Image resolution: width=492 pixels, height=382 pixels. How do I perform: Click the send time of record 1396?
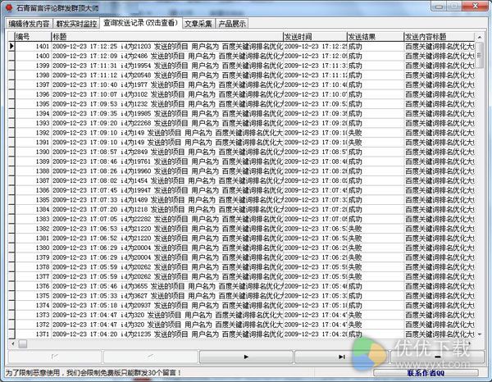point(315,94)
